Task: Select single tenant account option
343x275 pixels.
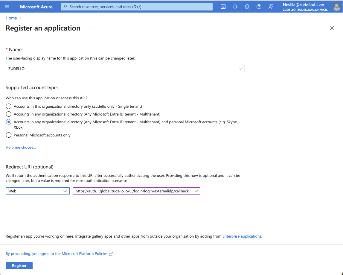Action: tap(9, 107)
